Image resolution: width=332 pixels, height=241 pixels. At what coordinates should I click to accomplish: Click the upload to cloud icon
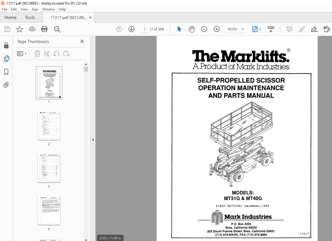pyautogui.click(x=32, y=29)
